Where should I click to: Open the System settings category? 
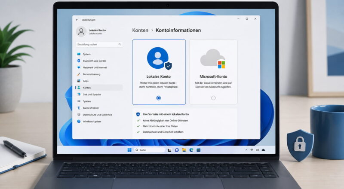pyautogui.click(x=99, y=54)
